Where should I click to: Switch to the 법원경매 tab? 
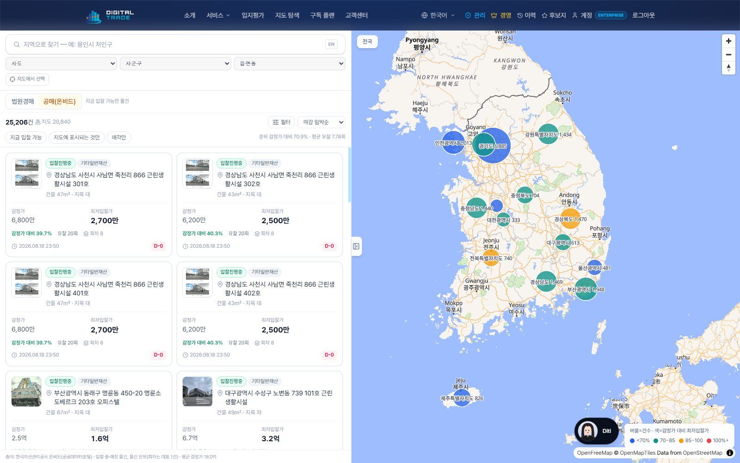click(23, 101)
